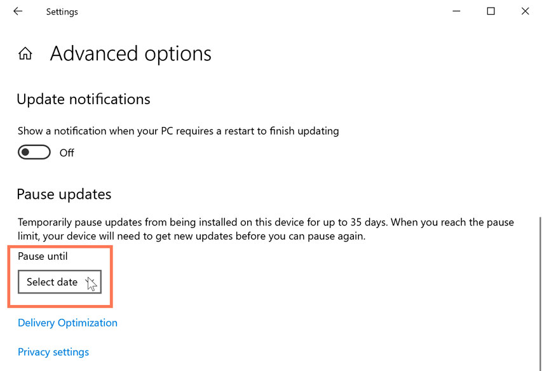Click the Settings label in the title bar
Screen dimensions: 542x371
click(x=62, y=11)
